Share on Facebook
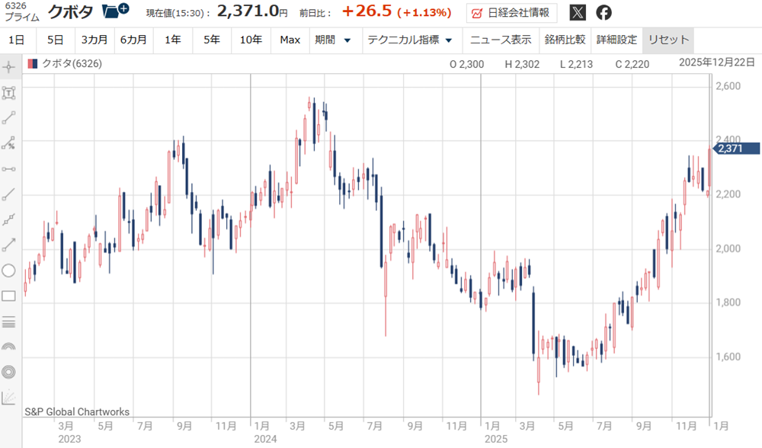The height and width of the screenshot is (448, 762). (x=604, y=13)
